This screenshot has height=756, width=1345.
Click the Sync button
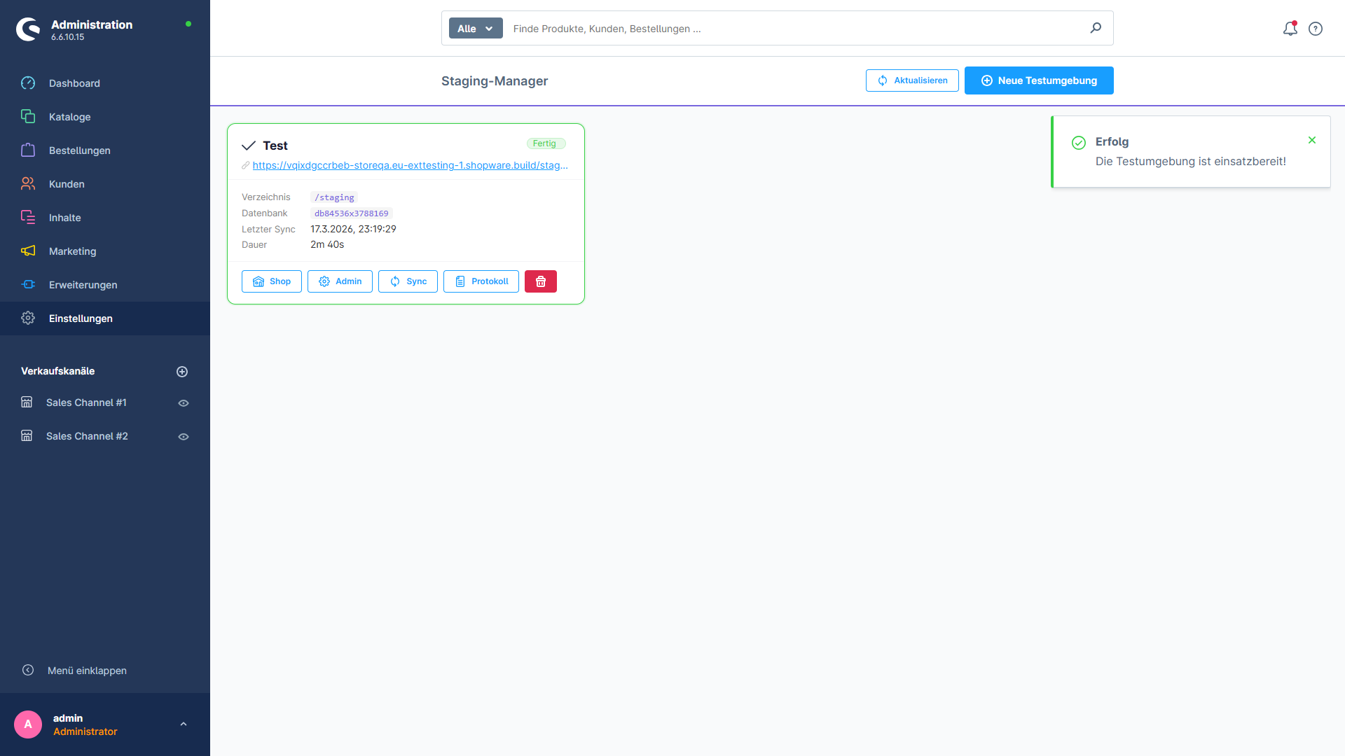(408, 281)
